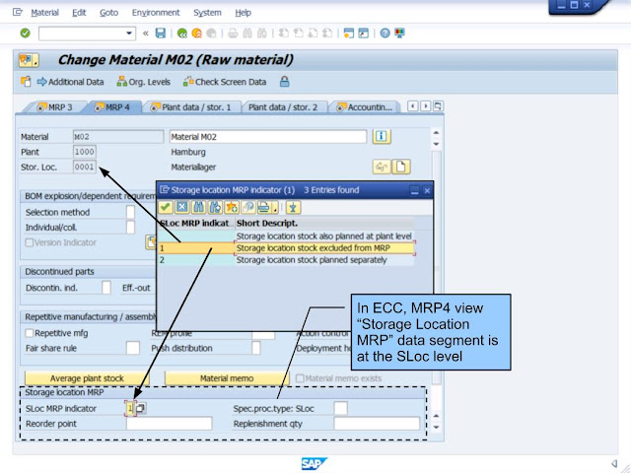Switch to Plant data / stor. 1 tab
The width and height of the screenshot is (631, 473).
pyautogui.click(x=191, y=107)
